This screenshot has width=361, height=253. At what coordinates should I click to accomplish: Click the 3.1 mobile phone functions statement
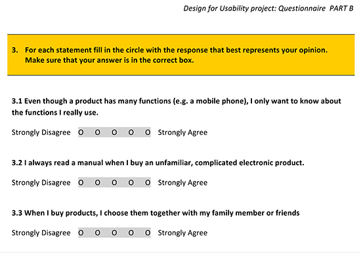[x=177, y=107]
